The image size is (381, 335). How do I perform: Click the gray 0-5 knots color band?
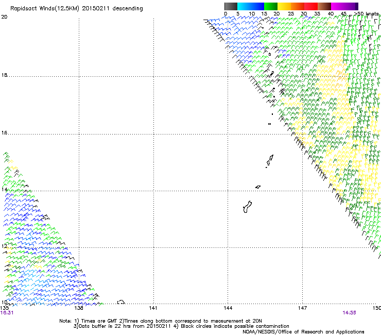click(x=231, y=6)
